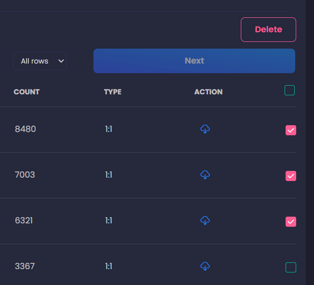The image size is (314, 285).
Task: Select the count value 8480
Action: pos(25,129)
